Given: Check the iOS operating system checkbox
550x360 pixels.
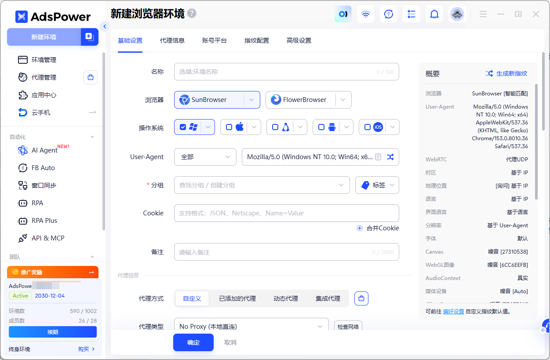Looking at the screenshot, I should 368,127.
